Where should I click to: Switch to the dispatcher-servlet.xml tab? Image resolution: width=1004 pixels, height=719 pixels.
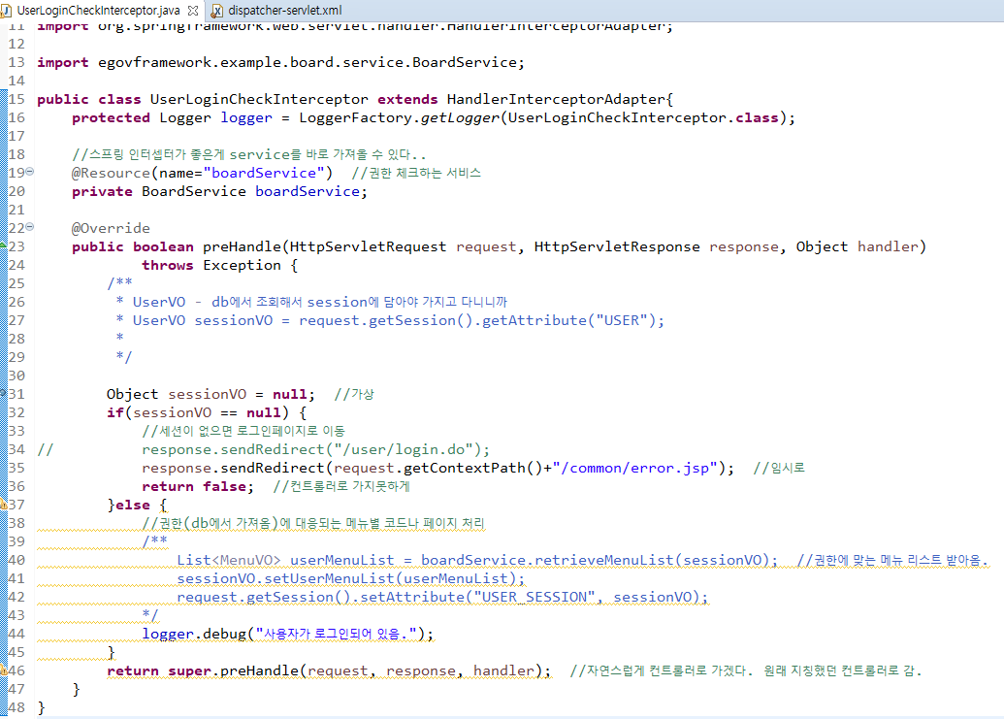coord(285,11)
